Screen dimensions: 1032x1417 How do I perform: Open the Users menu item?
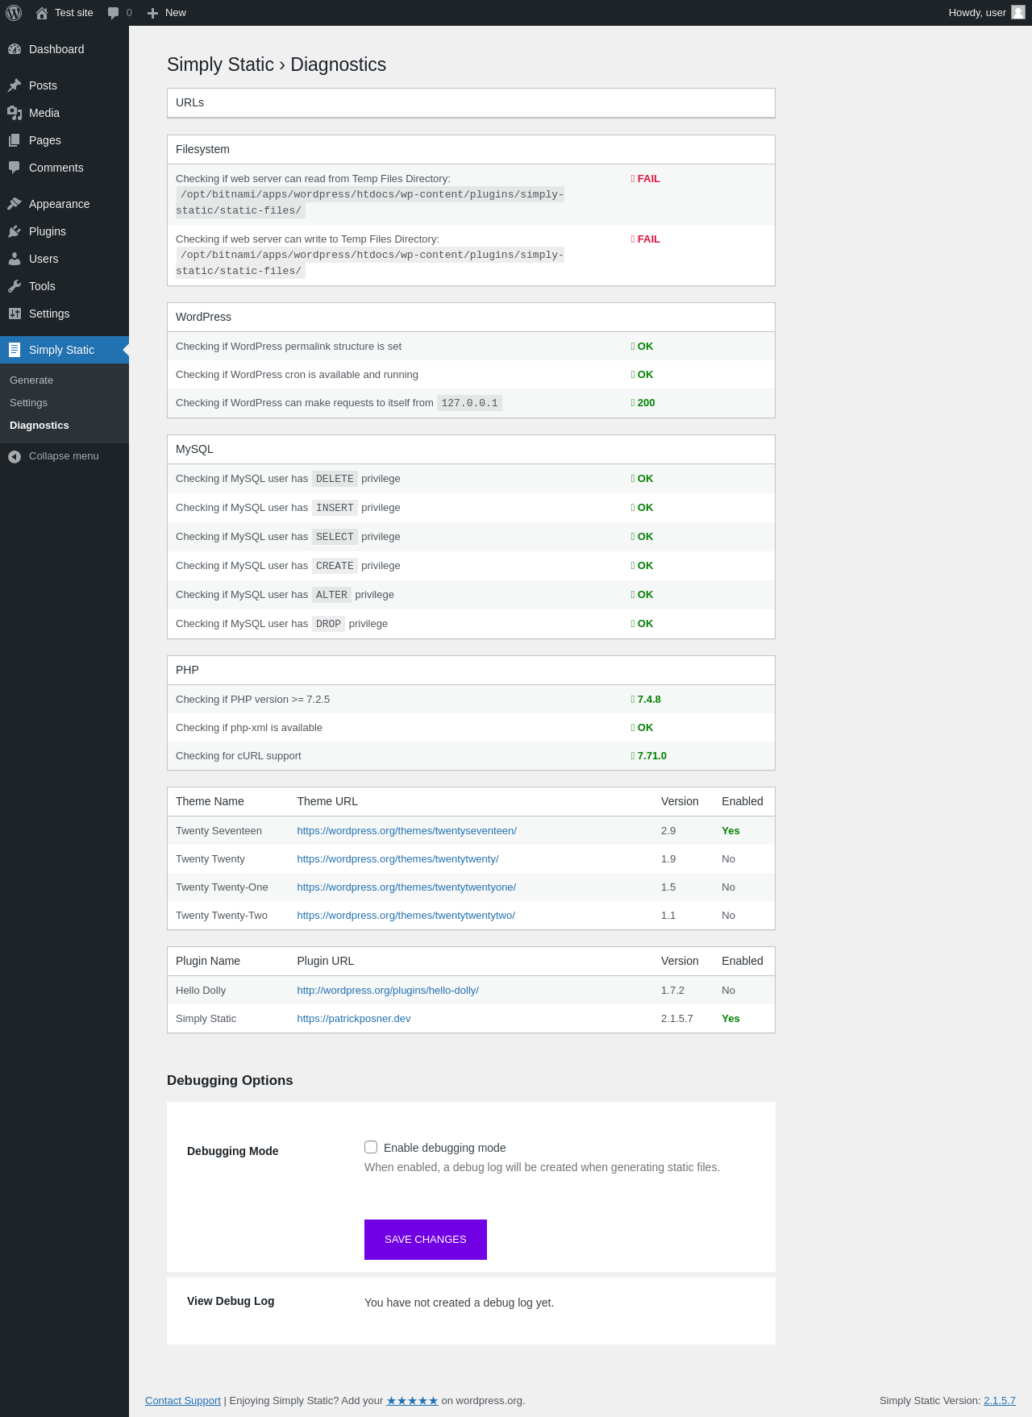click(x=64, y=259)
